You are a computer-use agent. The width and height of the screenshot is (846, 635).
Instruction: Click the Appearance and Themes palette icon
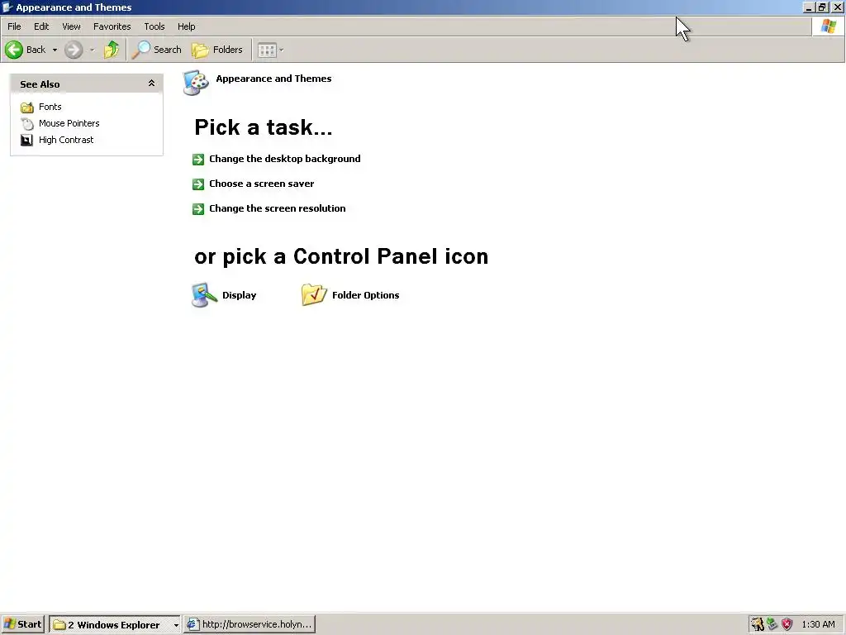[x=196, y=83]
